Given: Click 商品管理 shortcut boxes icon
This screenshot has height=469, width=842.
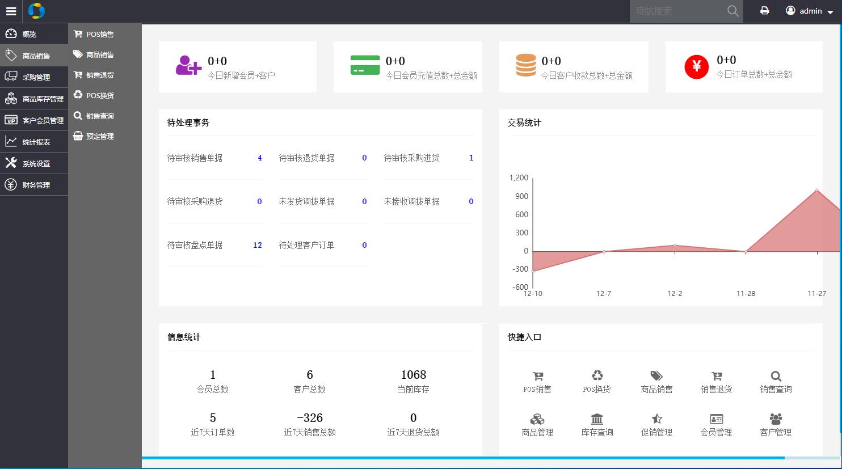Looking at the screenshot, I should tap(537, 419).
